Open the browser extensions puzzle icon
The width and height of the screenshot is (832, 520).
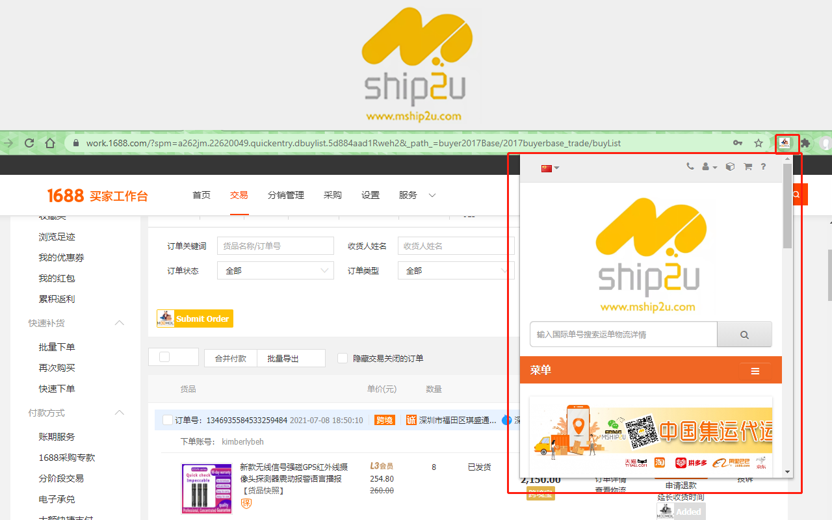(805, 143)
